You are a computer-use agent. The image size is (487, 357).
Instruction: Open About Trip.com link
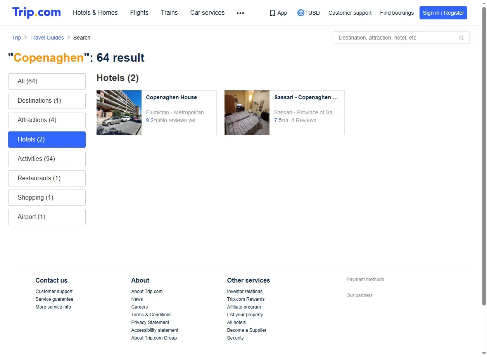(147, 291)
